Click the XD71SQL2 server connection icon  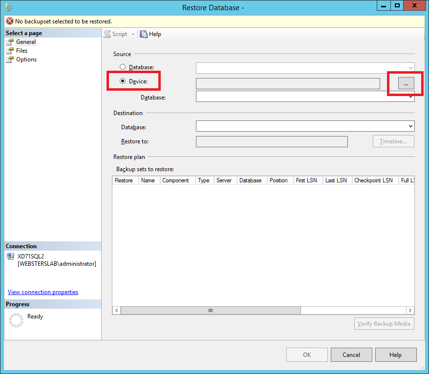pos(10,256)
